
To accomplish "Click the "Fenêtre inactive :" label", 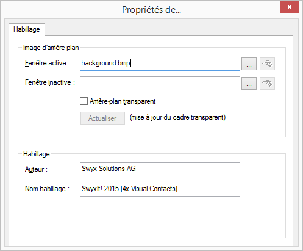I will [50, 82].
